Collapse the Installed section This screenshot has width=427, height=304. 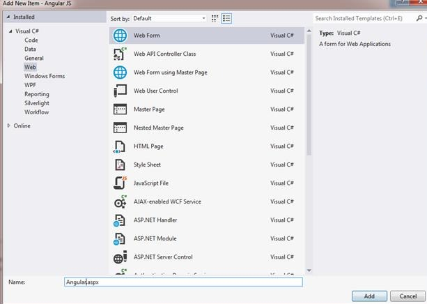point(8,17)
